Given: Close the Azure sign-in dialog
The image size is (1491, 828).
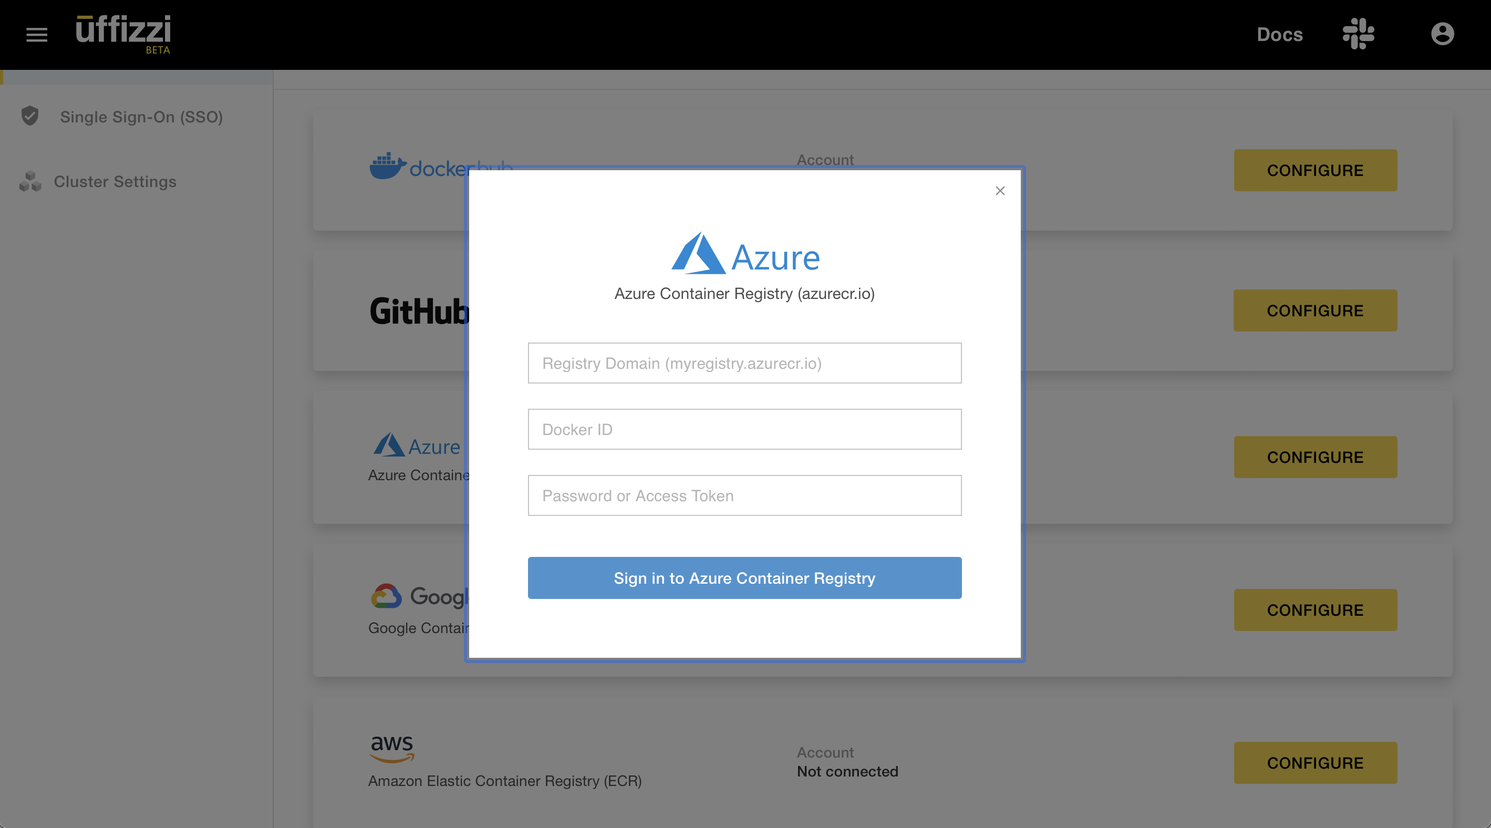Looking at the screenshot, I should pos(1000,191).
